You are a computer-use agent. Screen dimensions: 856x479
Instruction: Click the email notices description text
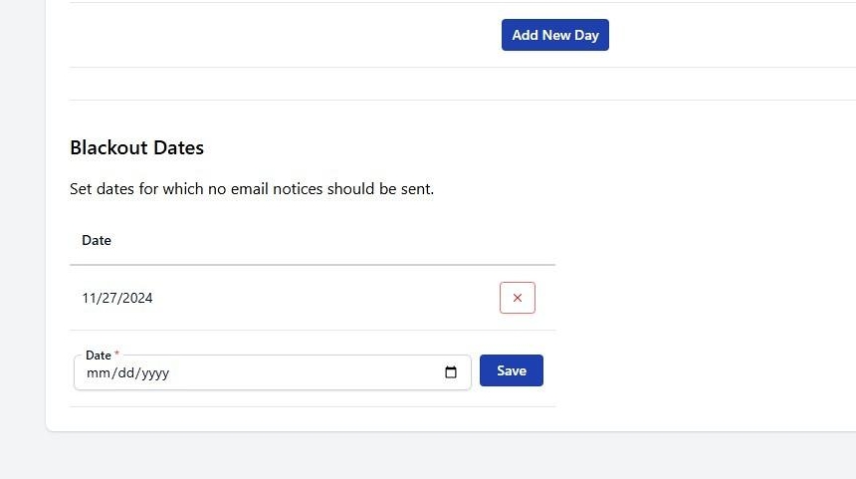(252, 188)
